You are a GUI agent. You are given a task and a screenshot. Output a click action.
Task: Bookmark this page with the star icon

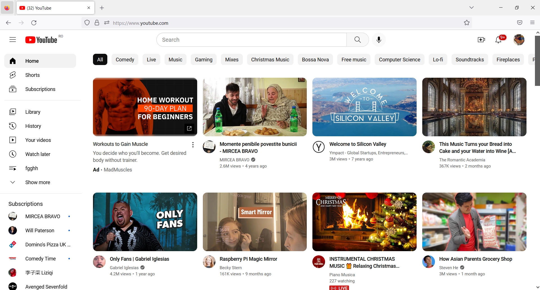point(466,23)
